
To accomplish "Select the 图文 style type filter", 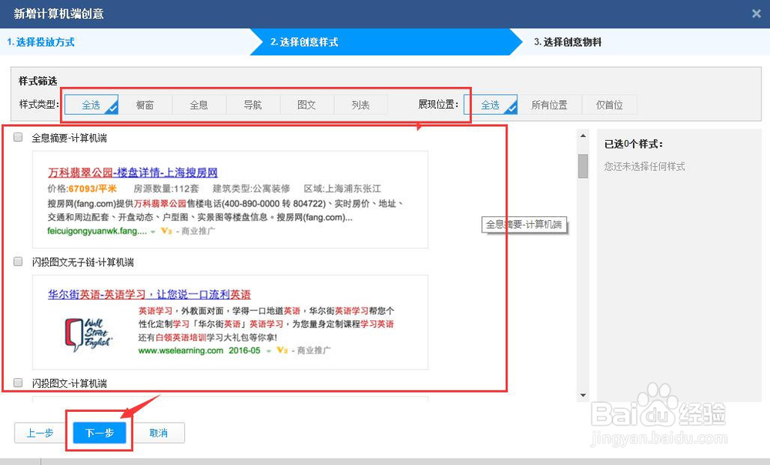I will (307, 104).
